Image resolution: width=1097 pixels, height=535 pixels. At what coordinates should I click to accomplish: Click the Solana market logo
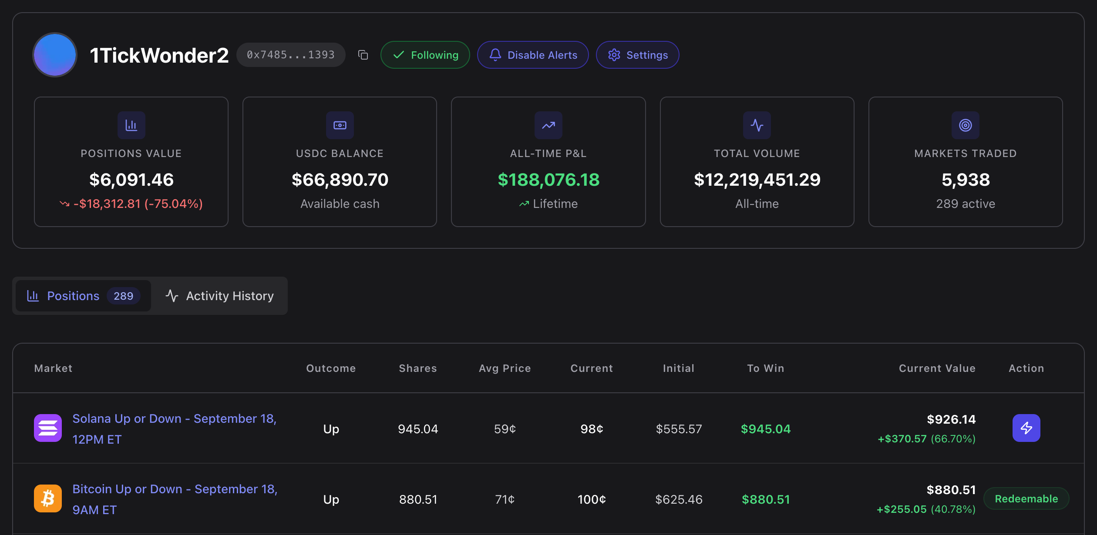[48, 428]
